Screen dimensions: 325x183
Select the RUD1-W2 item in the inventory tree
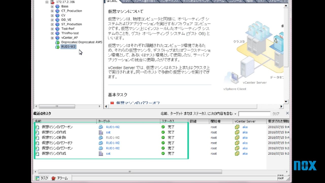pos(68,47)
